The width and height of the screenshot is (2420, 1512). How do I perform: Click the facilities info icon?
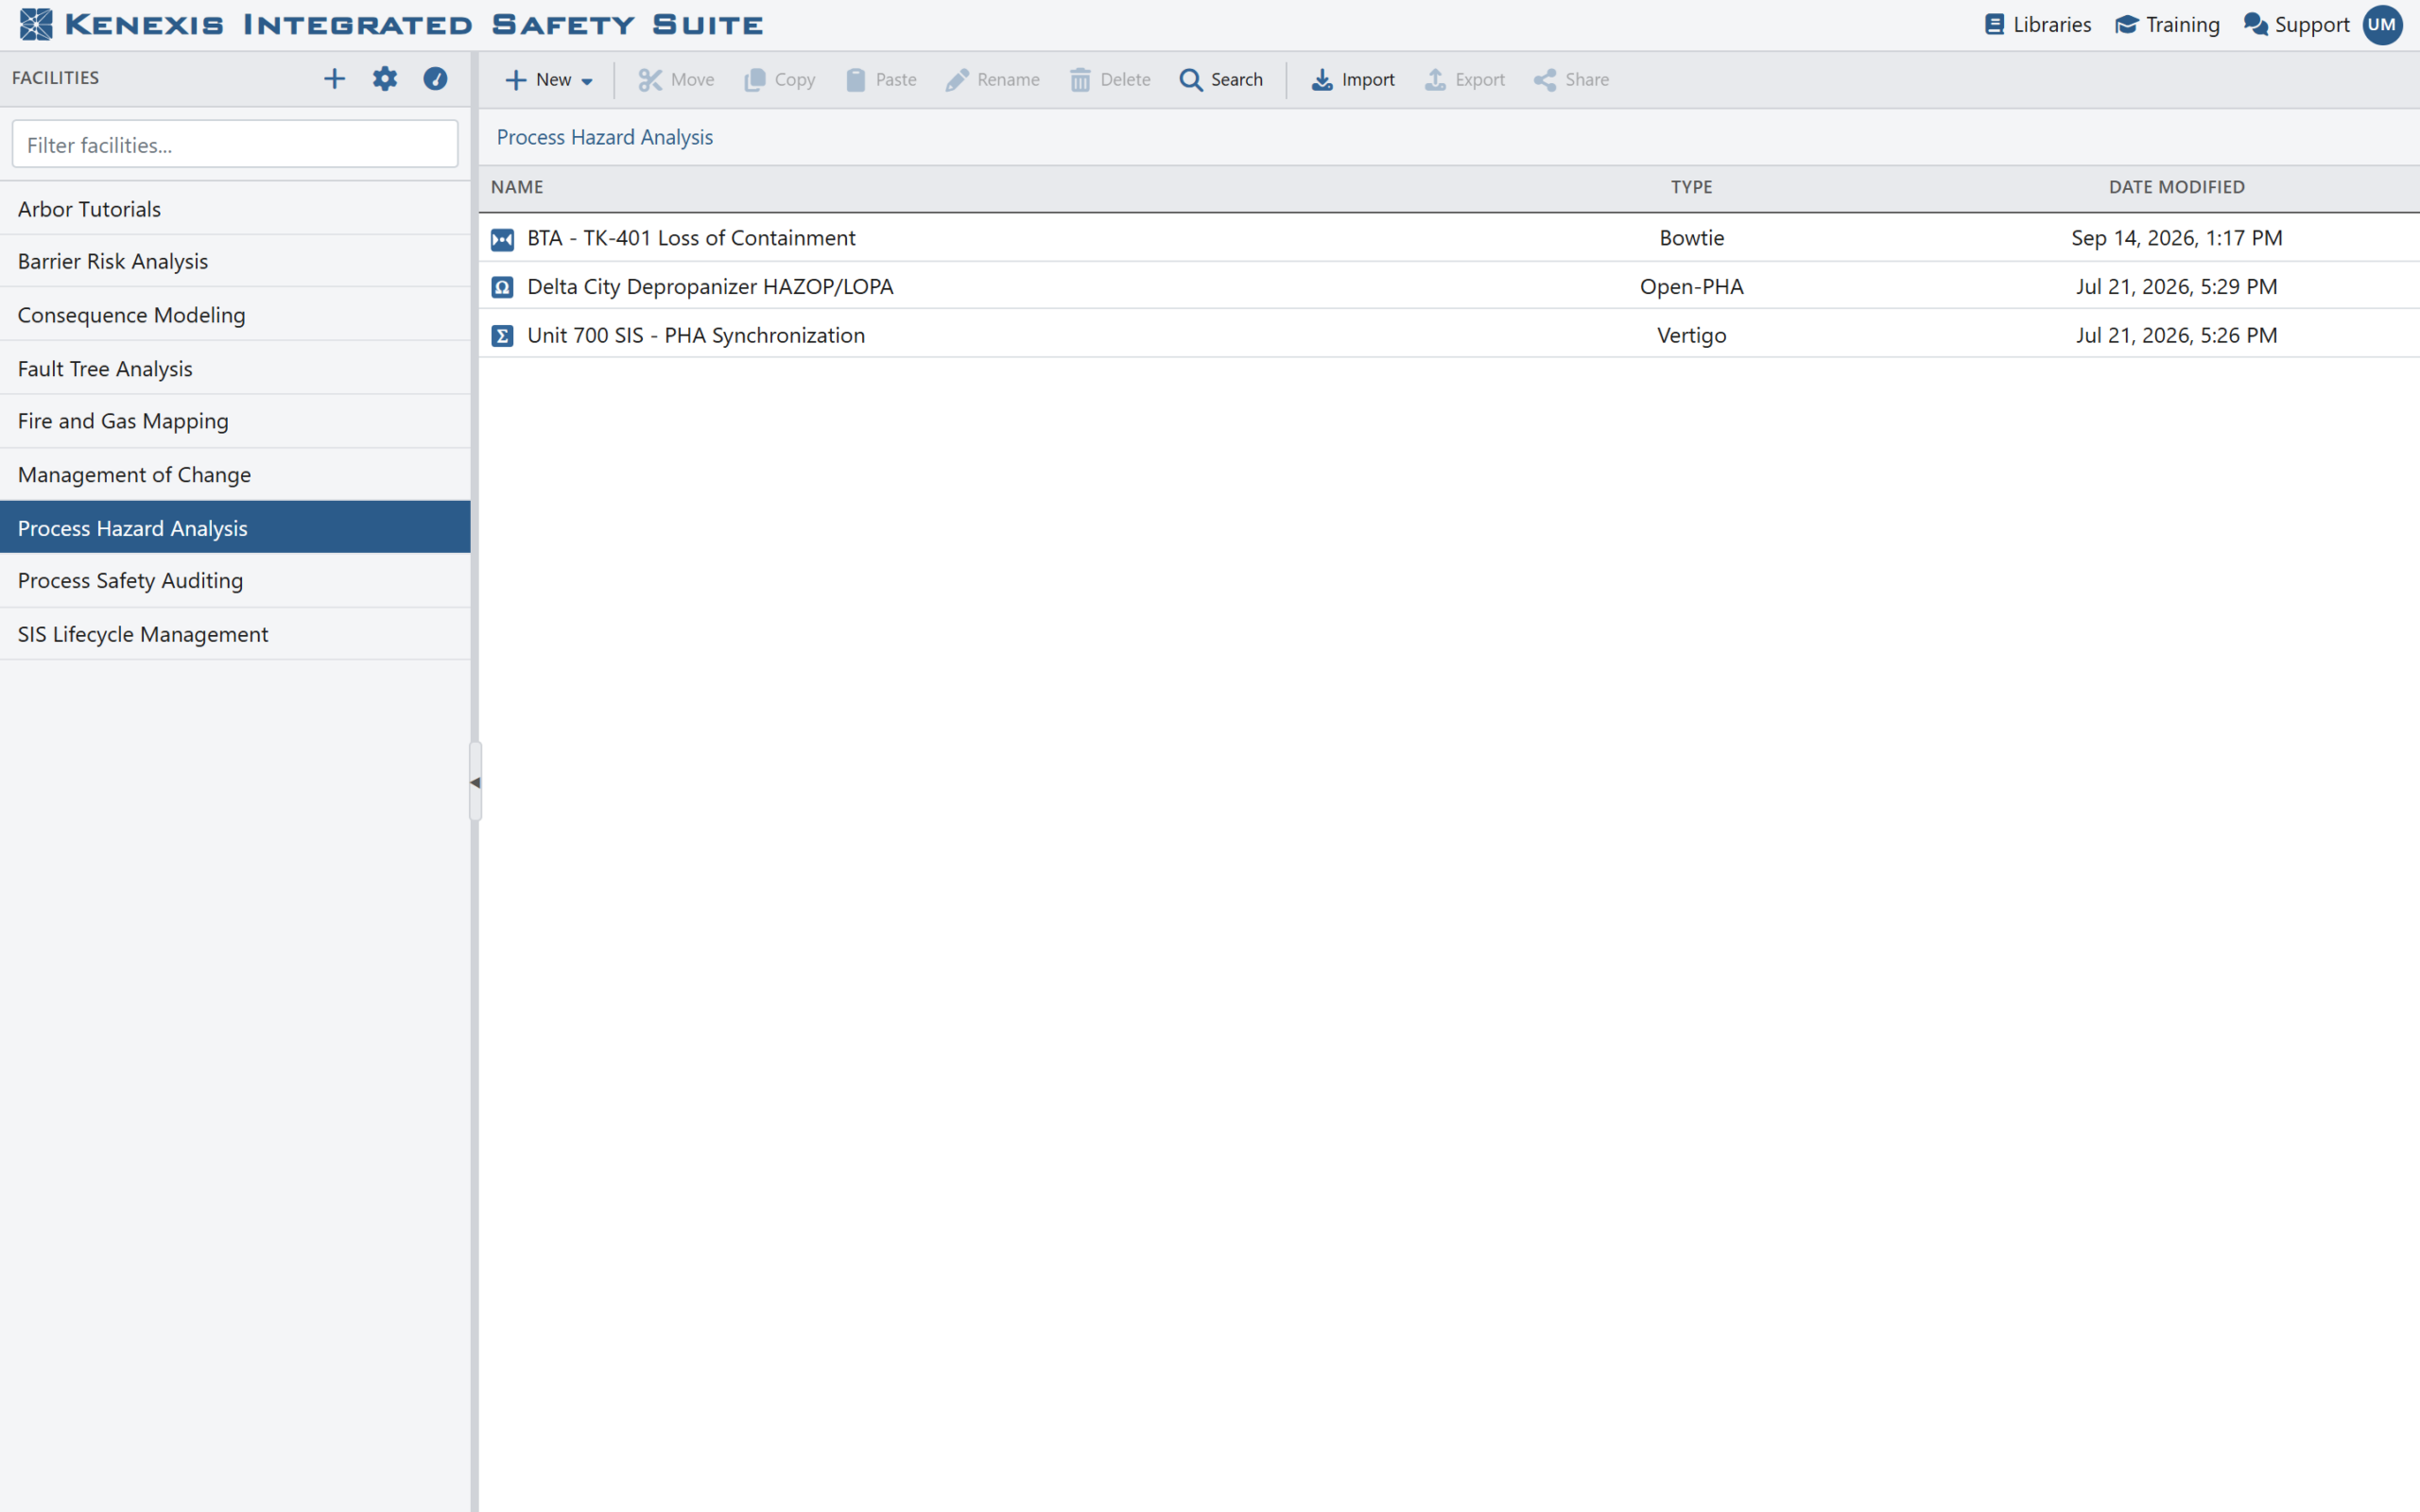point(435,79)
